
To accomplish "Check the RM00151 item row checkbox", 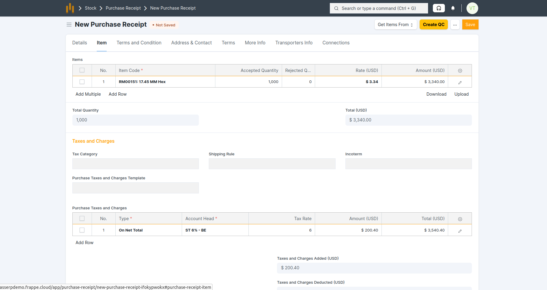I will click(82, 82).
